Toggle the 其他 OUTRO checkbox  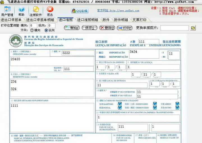pos(177,108)
